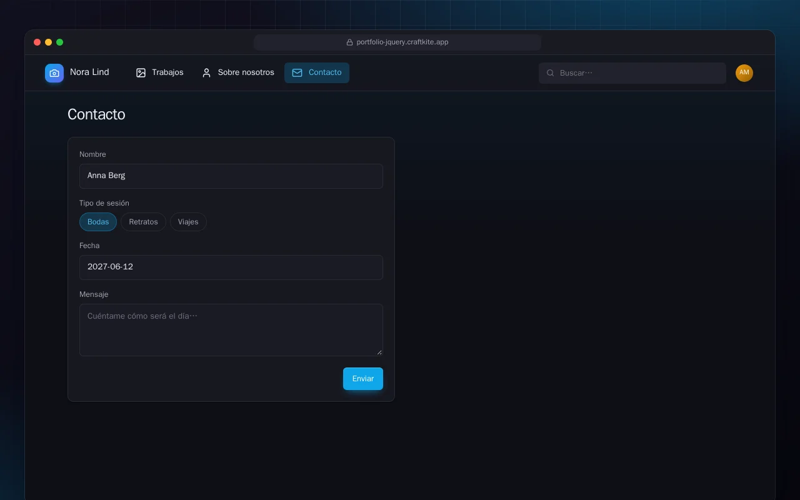800x500 pixels.
Task: Open the Trabajos nav item
Action: click(x=160, y=73)
